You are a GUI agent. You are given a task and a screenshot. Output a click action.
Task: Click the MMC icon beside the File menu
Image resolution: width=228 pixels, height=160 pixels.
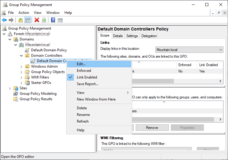(4, 13)
